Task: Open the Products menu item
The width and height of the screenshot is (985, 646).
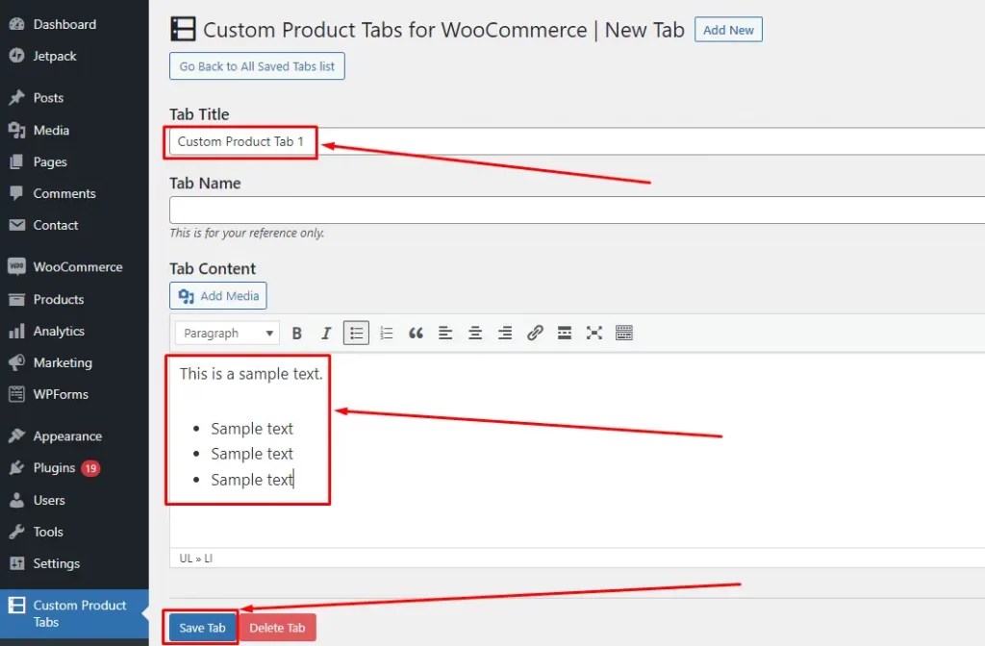Action: (58, 299)
